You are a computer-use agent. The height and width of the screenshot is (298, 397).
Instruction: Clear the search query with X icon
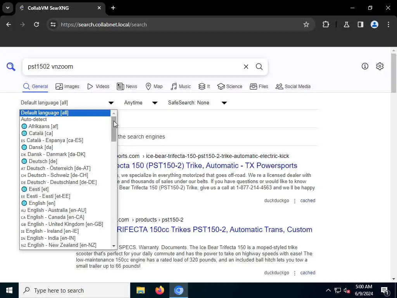(246, 67)
